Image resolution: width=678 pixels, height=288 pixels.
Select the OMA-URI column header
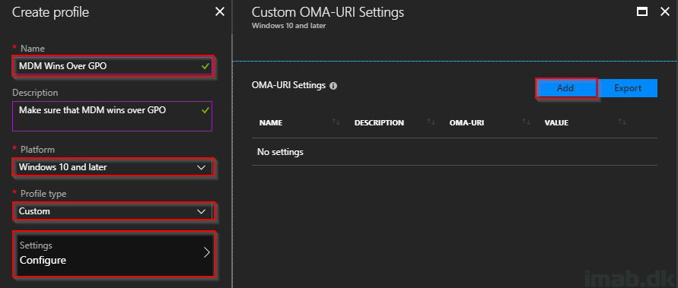click(467, 122)
